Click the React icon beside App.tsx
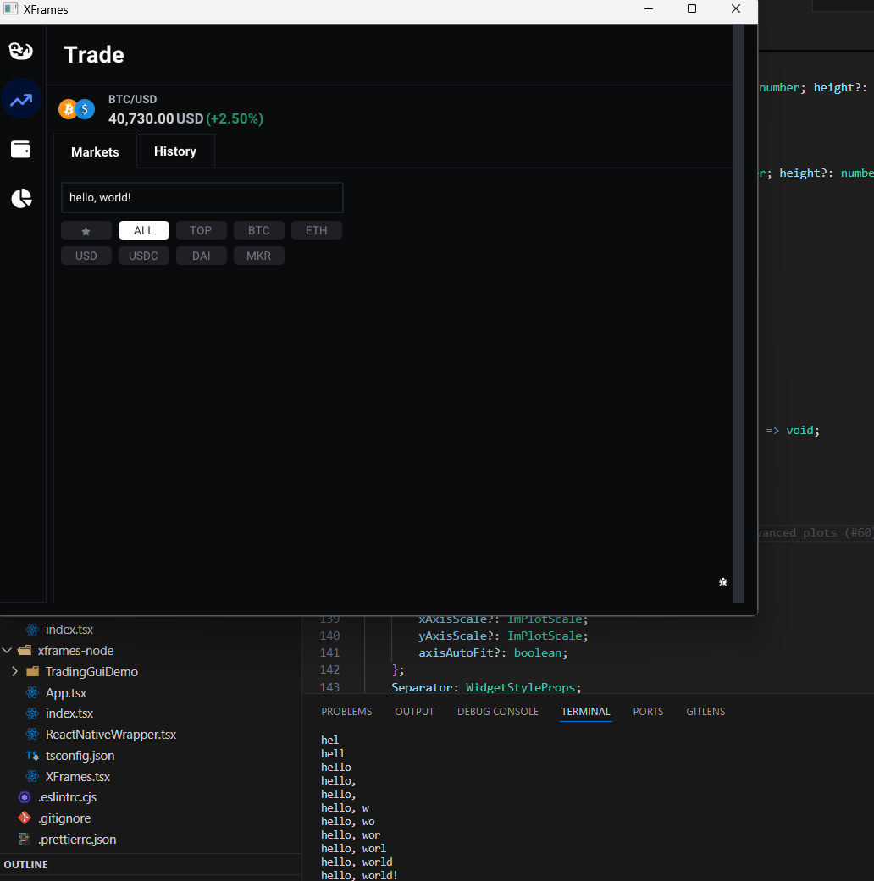 point(33,693)
